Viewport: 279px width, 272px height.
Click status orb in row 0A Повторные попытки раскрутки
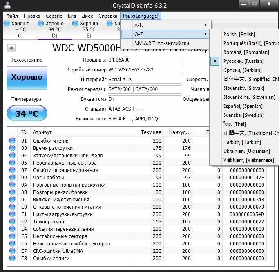12,185
